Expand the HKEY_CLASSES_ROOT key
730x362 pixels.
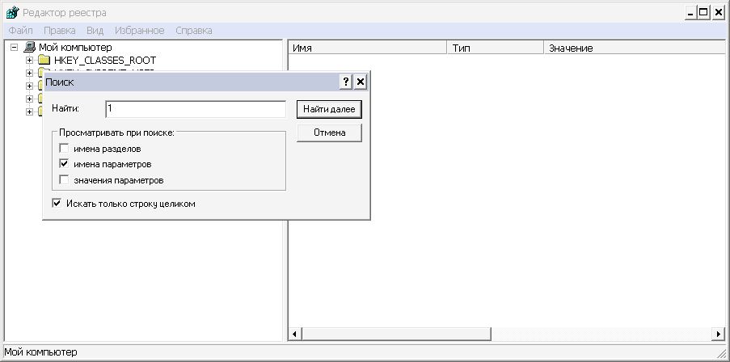coord(29,61)
